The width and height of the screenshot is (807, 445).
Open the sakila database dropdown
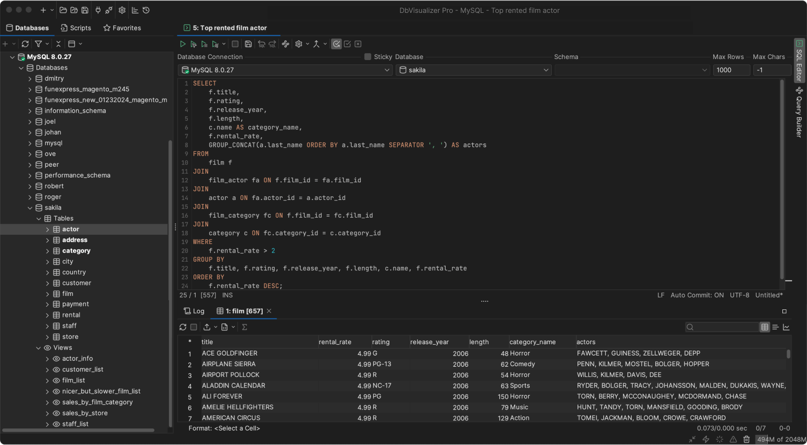point(474,70)
